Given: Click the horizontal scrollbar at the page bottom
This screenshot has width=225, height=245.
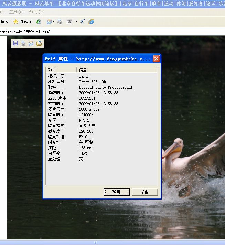Looking at the screenshot, I should (x=112, y=243).
